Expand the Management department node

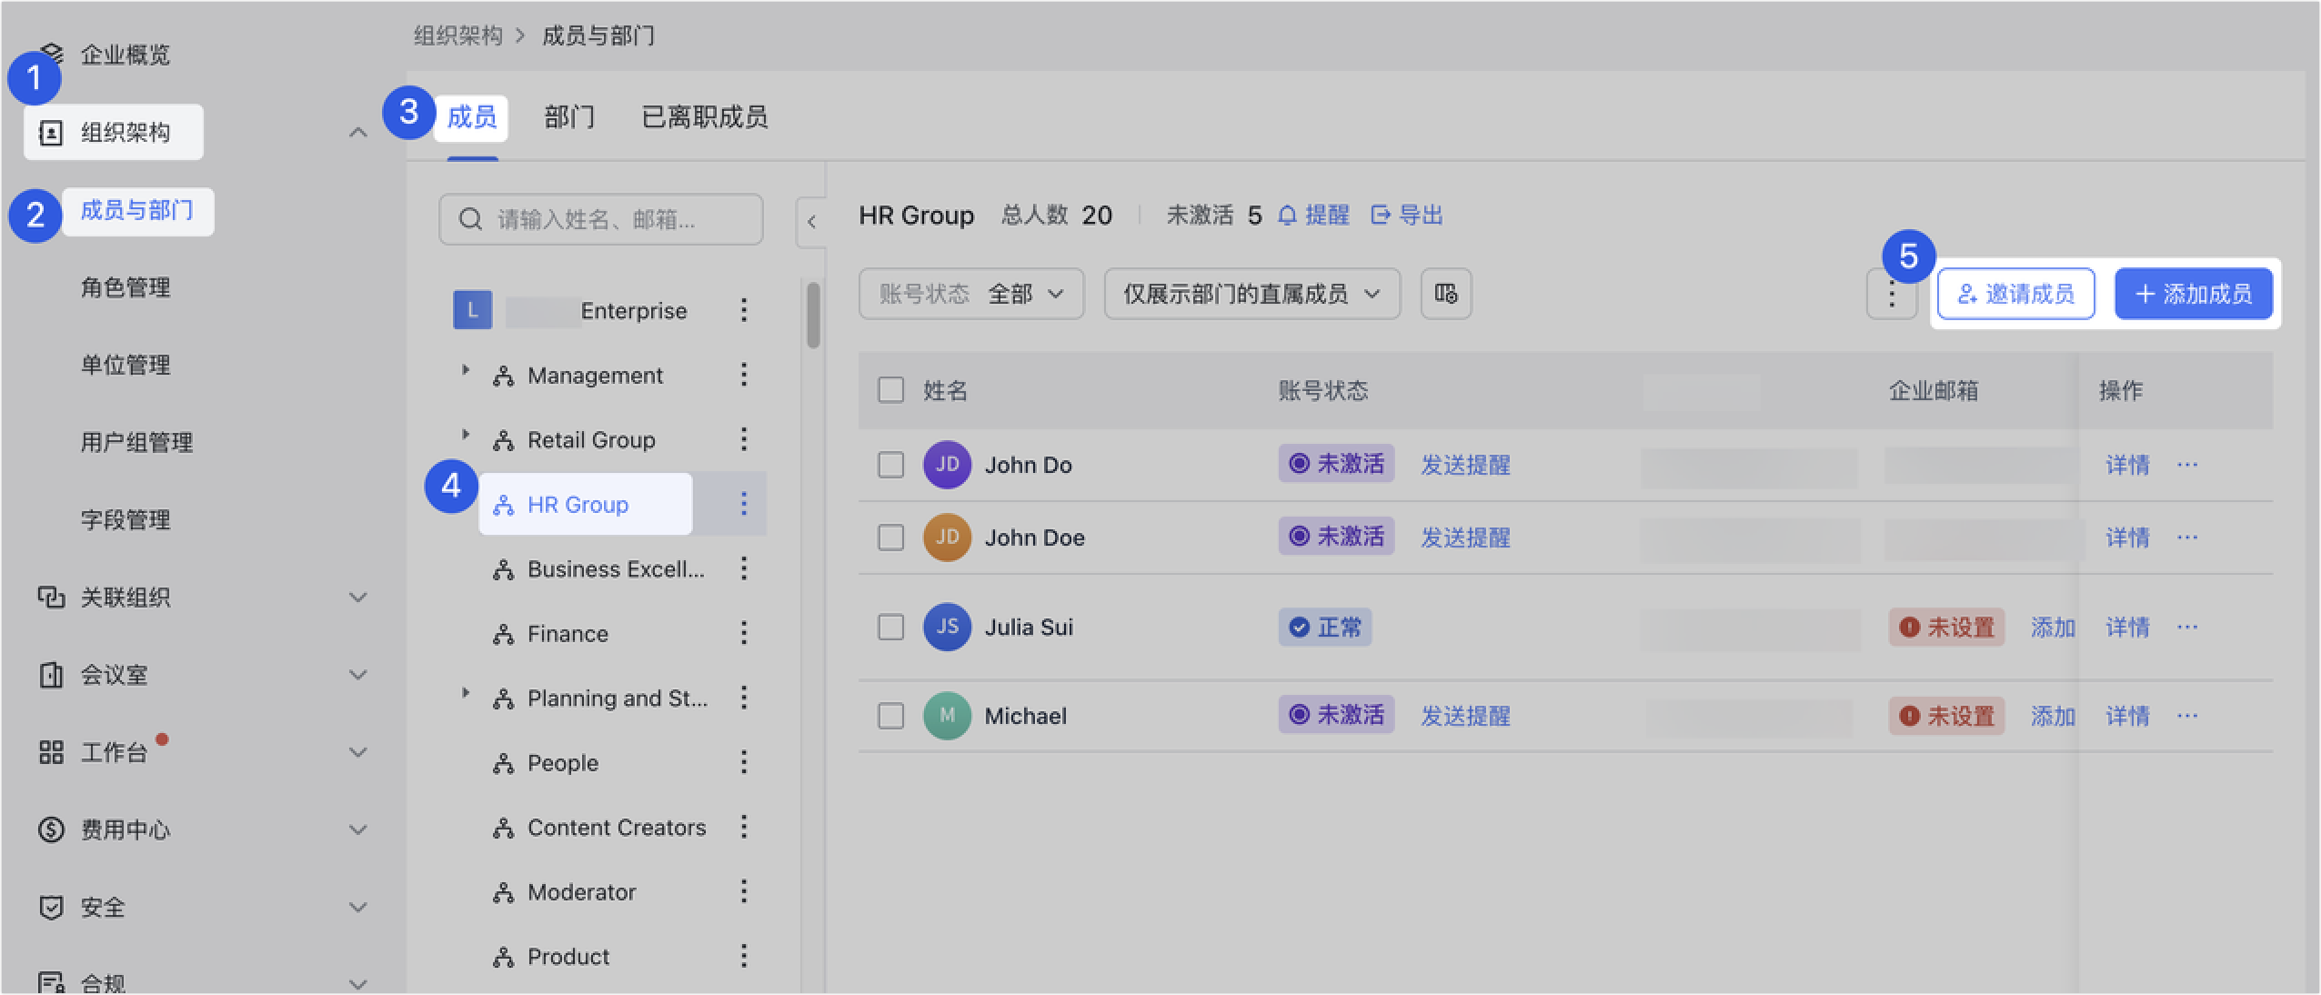pyautogui.click(x=466, y=370)
